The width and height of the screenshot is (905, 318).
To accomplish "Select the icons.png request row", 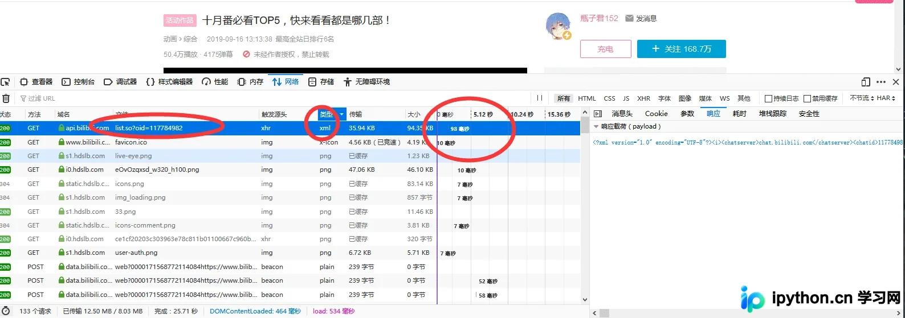I will 290,184.
